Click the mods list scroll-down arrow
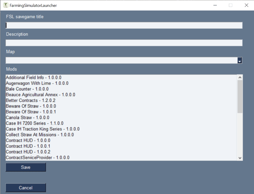Viewport: 254px width, 194px height. coord(240,158)
